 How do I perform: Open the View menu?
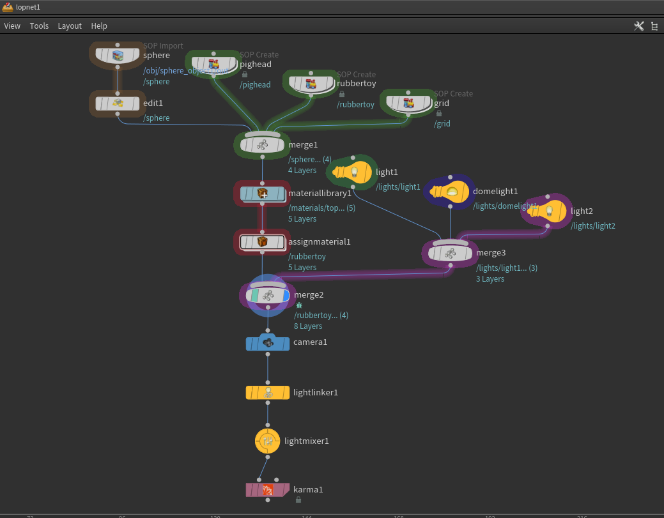coord(12,26)
